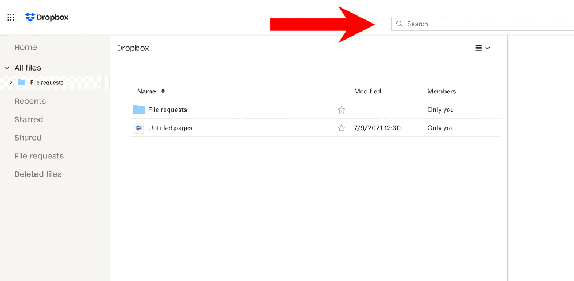Open Deleted files in sidebar
The image size is (574, 281).
pos(38,174)
